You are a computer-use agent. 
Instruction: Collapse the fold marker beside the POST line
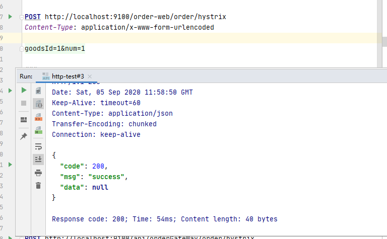point(21,17)
